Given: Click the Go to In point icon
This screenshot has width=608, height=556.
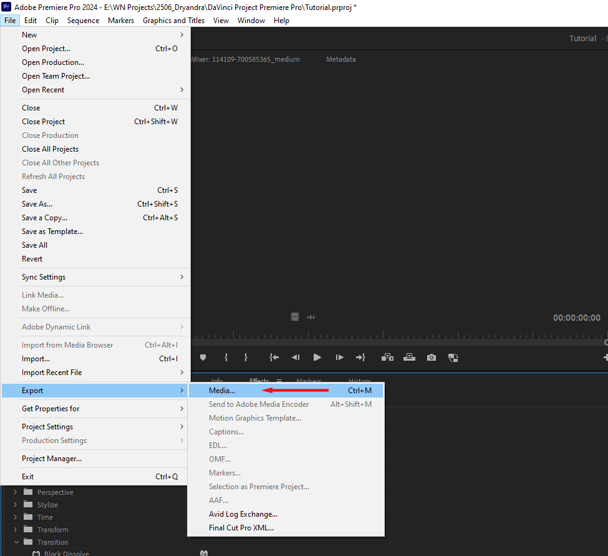Looking at the screenshot, I should (x=274, y=358).
